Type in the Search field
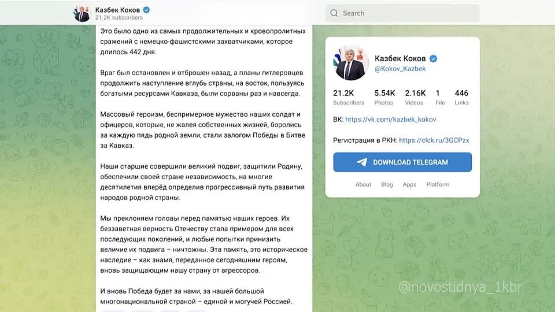Screen dimensions: 555x312 pyautogui.click(x=408, y=13)
